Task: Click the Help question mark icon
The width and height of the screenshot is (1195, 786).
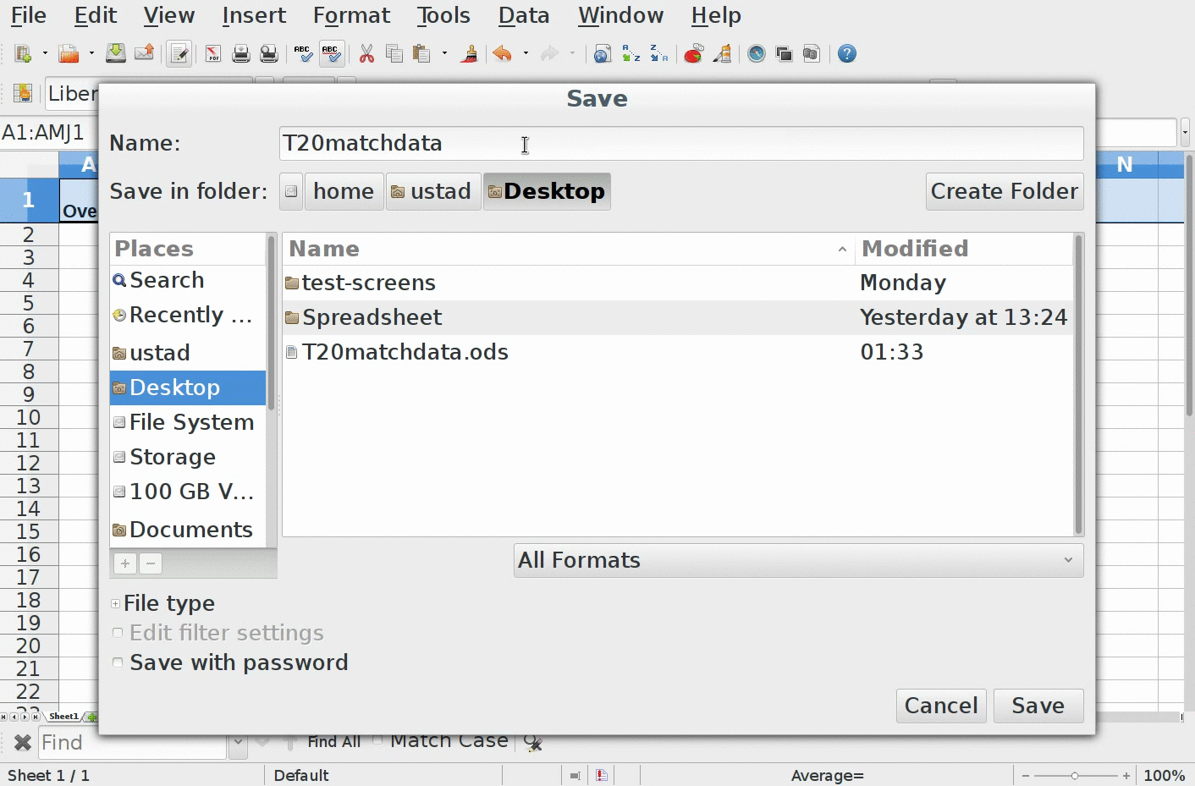Action: click(x=846, y=54)
